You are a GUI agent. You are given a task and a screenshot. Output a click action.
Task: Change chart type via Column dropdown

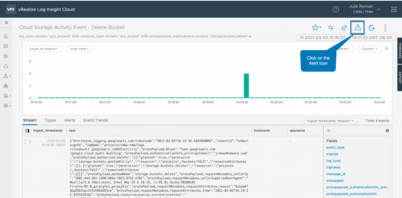pos(370,49)
